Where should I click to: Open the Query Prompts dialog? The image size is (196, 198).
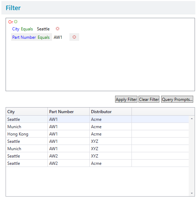[x=177, y=99]
